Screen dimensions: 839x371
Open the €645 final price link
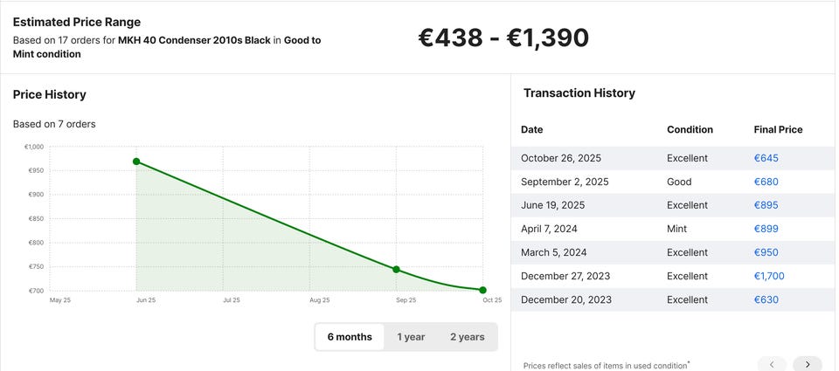(766, 158)
